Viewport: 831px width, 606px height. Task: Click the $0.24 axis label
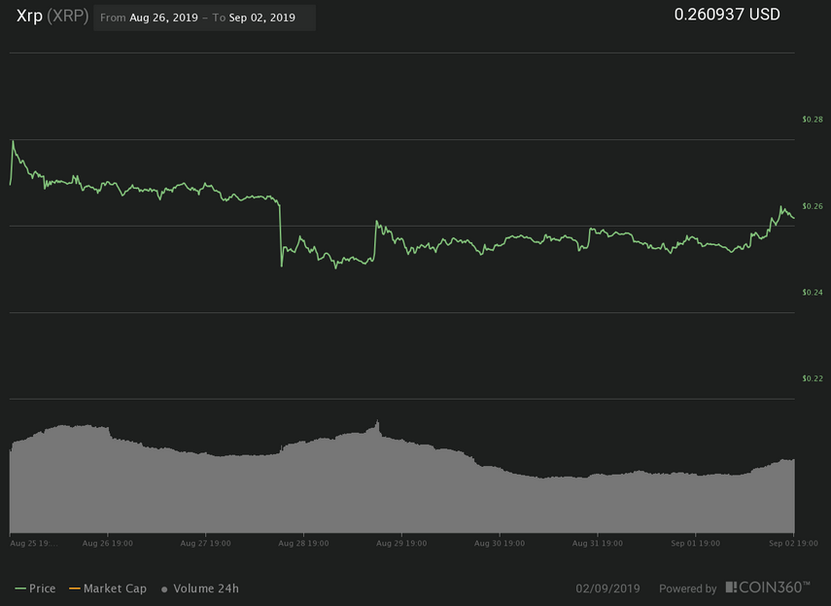tap(813, 292)
